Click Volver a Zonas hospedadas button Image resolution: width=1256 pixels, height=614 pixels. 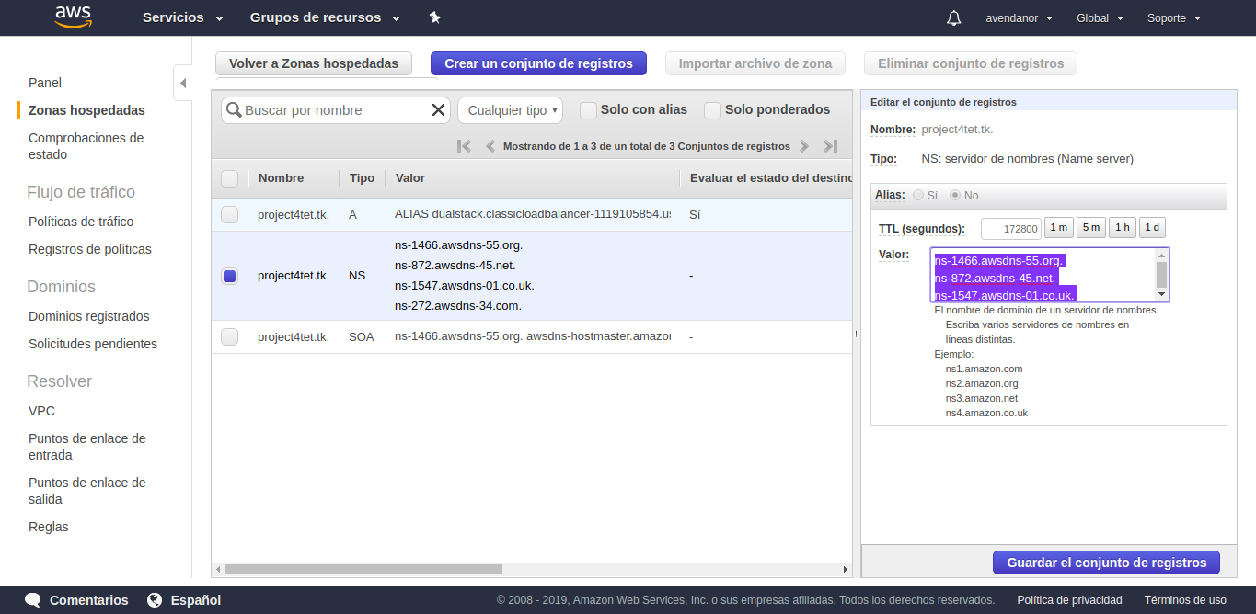tap(314, 63)
